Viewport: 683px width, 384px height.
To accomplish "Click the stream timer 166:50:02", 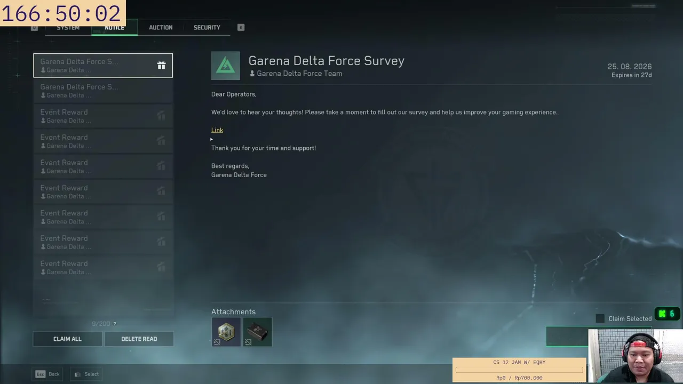I will coord(62,13).
